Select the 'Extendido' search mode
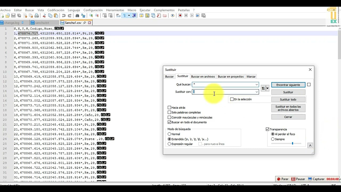 169,139
